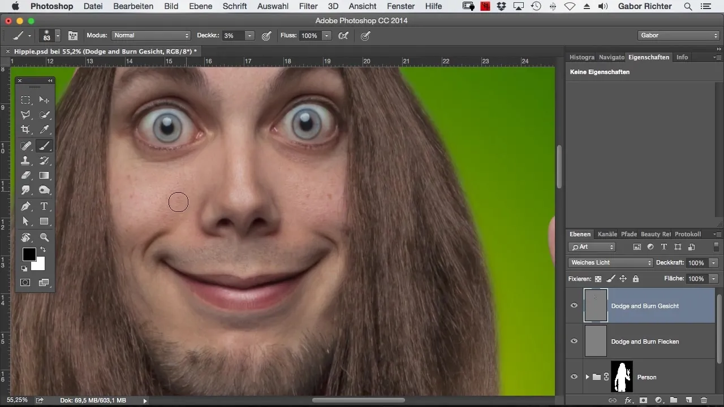724x407 pixels.
Task: Switch to the Protokoll tab
Action: click(x=688, y=234)
